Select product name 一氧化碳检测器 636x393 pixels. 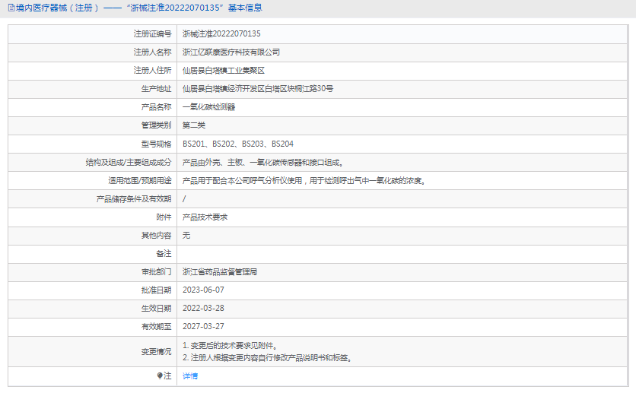209,107
